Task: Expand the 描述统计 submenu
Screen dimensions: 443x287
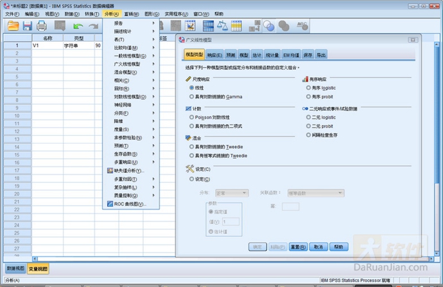Action: coord(131,31)
